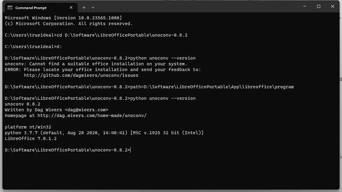This screenshot has height=192, width=342.
Task: Click the unoconv 0.8.2 version line
Action: [x=22, y=104]
